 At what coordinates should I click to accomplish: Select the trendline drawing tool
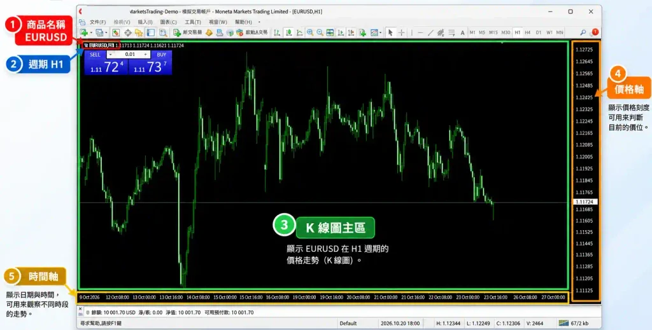(430, 32)
